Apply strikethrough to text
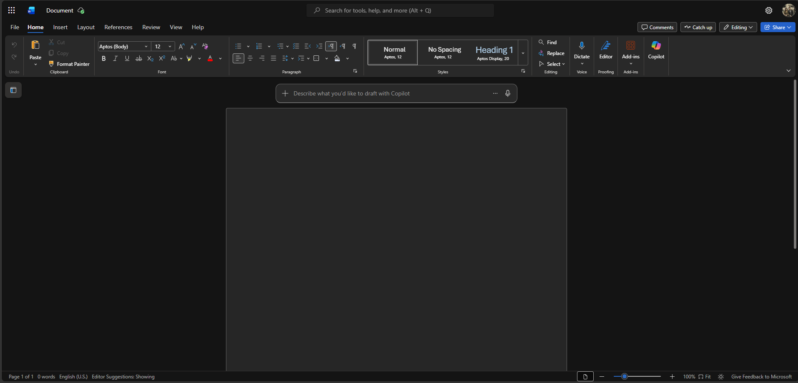Image resolution: width=798 pixels, height=383 pixels. tap(139, 58)
